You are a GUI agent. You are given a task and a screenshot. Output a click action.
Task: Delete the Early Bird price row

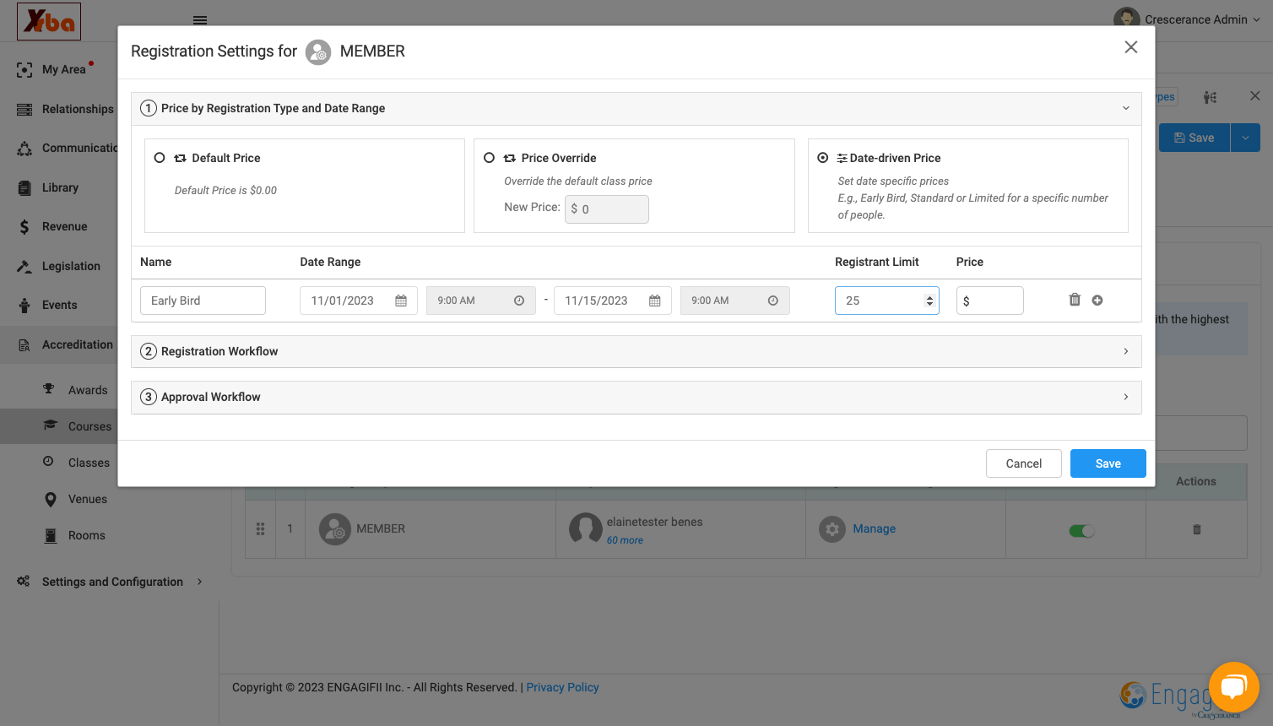pos(1075,300)
